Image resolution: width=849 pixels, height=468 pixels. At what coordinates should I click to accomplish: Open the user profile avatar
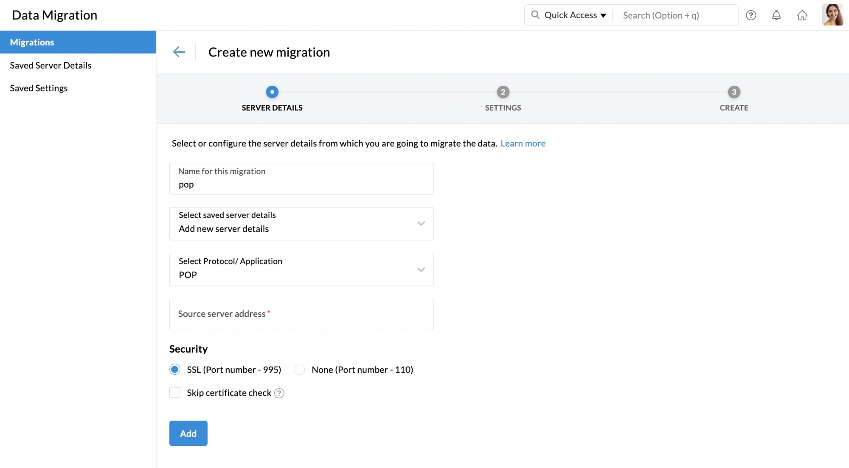click(x=832, y=15)
